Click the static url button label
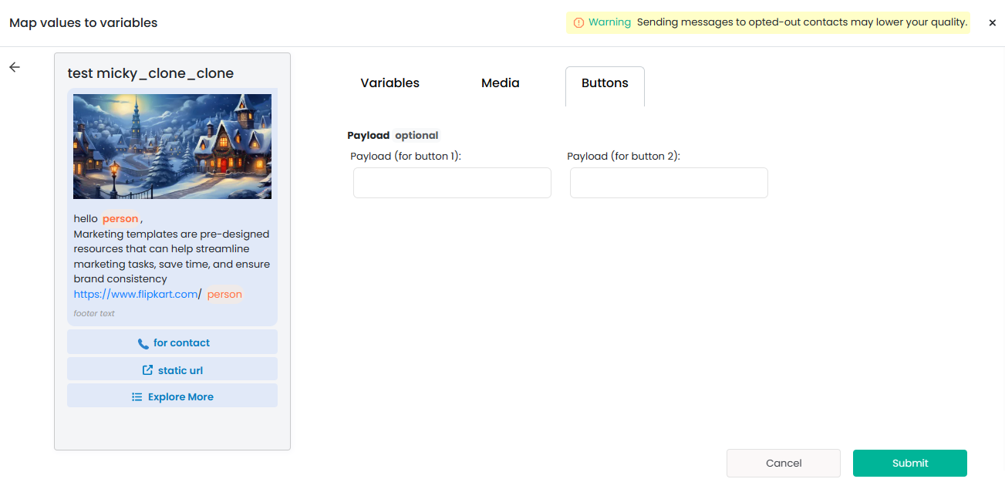Viewport: 1005px width, 479px height. tap(180, 370)
